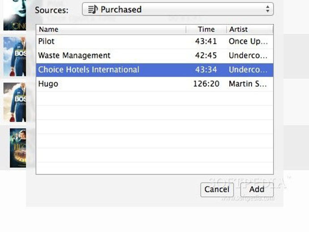Screen dimensions: 309x232
Task: Sort the list by Artist column
Action: (250, 30)
